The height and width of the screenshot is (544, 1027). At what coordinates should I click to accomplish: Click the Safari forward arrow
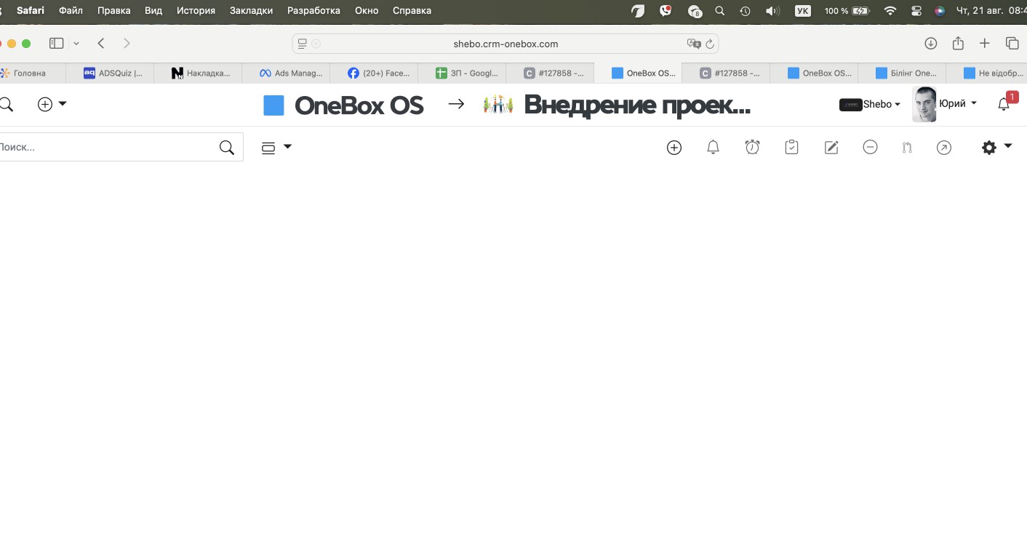click(x=127, y=44)
